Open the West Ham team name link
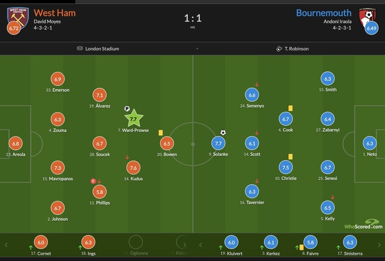 pos(55,12)
